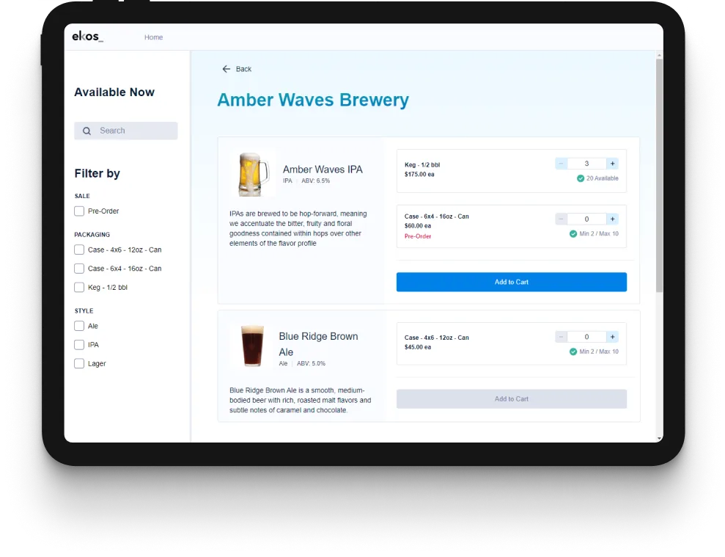725x557 pixels.
Task: Click the search magnifier icon
Action: pyautogui.click(x=87, y=131)
